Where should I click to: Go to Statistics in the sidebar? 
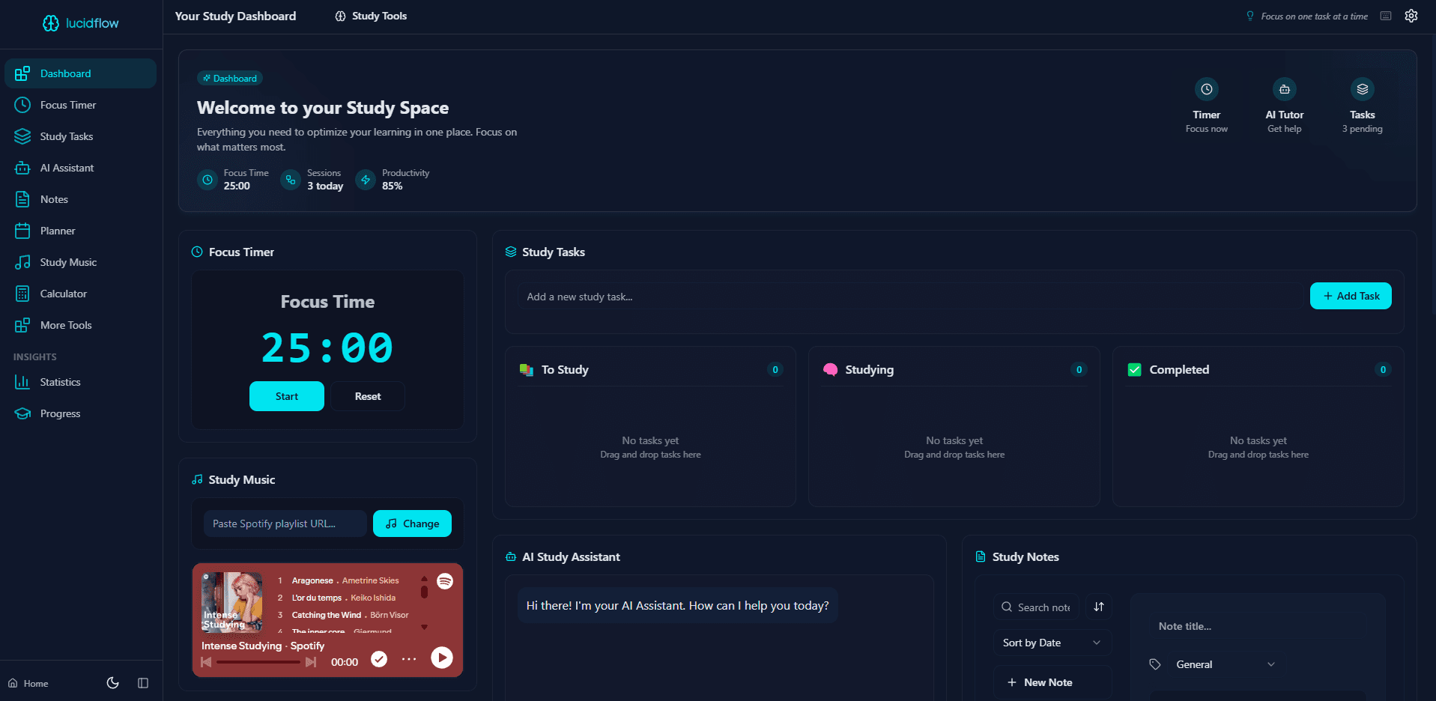[x=60, y=382]
